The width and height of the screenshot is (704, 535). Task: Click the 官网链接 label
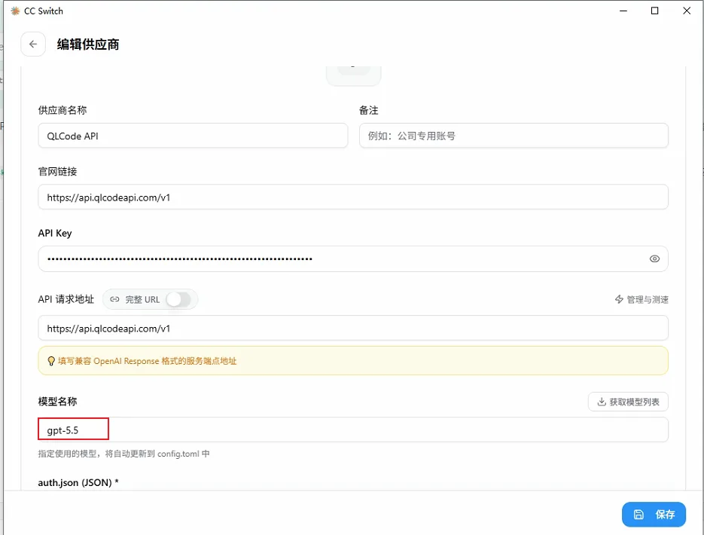click(x=57, y=172)
